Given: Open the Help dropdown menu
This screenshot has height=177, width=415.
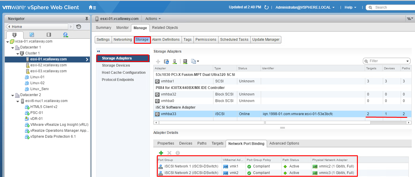Looking at the screenshot, I should pos(350,7).
